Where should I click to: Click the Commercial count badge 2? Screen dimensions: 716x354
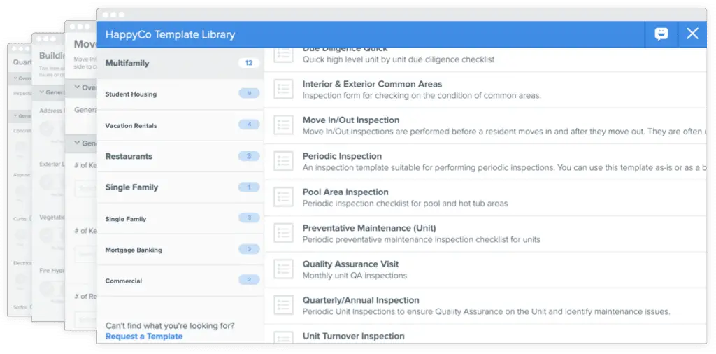249,280
